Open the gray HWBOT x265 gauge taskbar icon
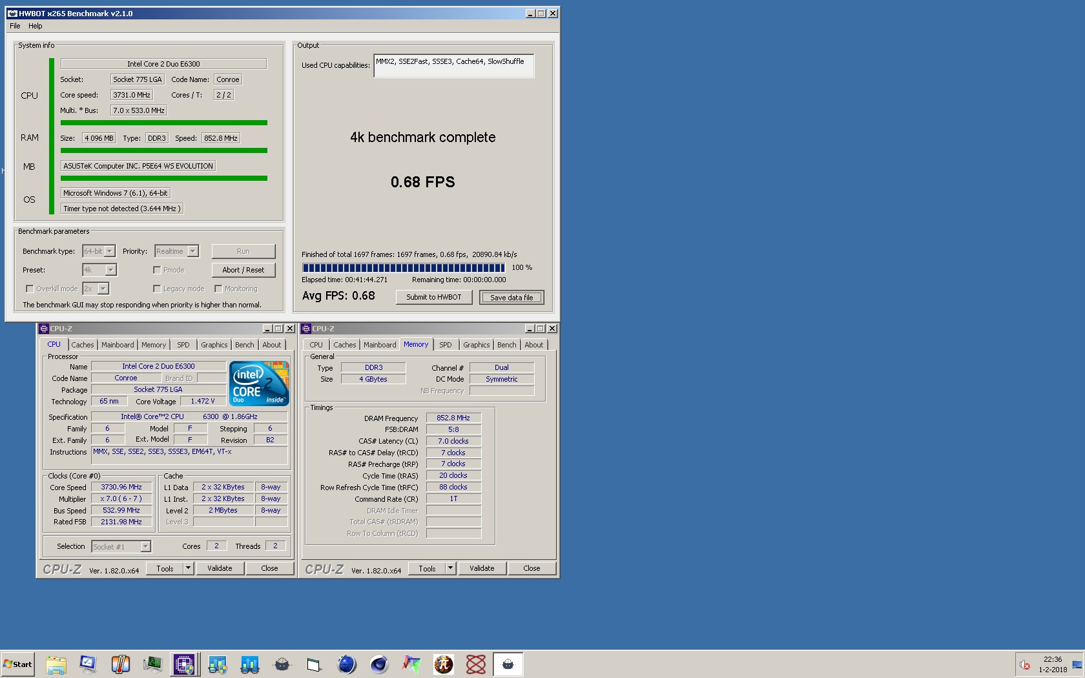 click(282, 664)
